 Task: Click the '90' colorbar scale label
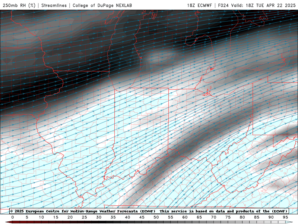tap(271, 217)
